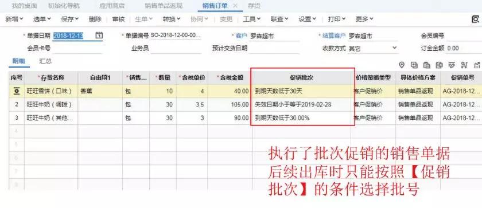This screenshot has width=482, height=208.
Task: Expand the 打印 dropdown menu
Action: (337, 19)
